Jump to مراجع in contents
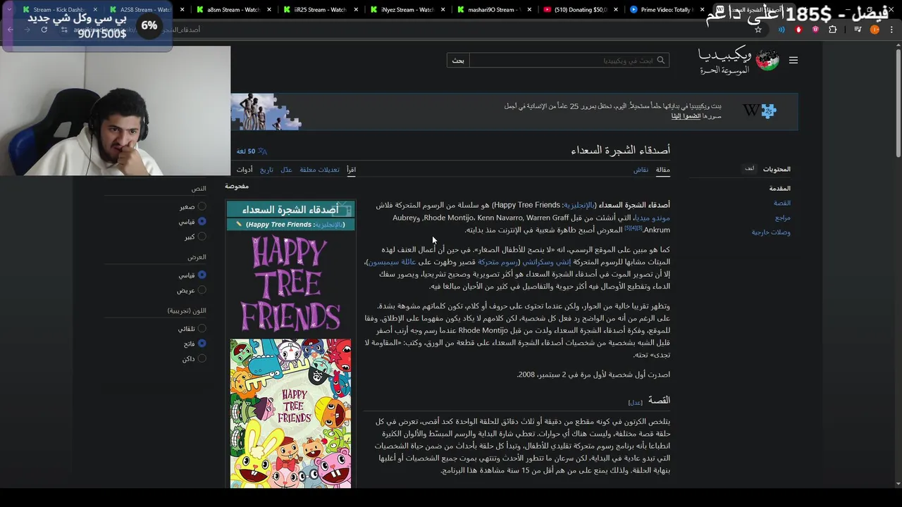902x507 pixels. tap(783, 218)
